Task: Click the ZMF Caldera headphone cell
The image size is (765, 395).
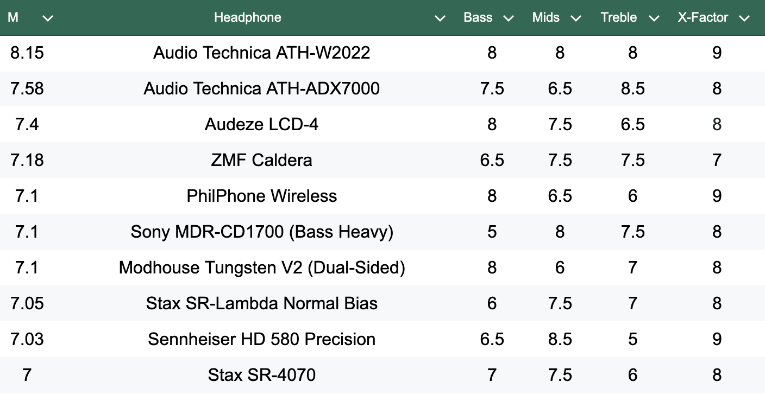Action: [261, 160]
